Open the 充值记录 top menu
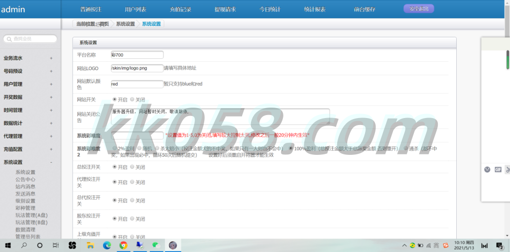This screenshot has width=510, height=252. [x=180, y=9]
